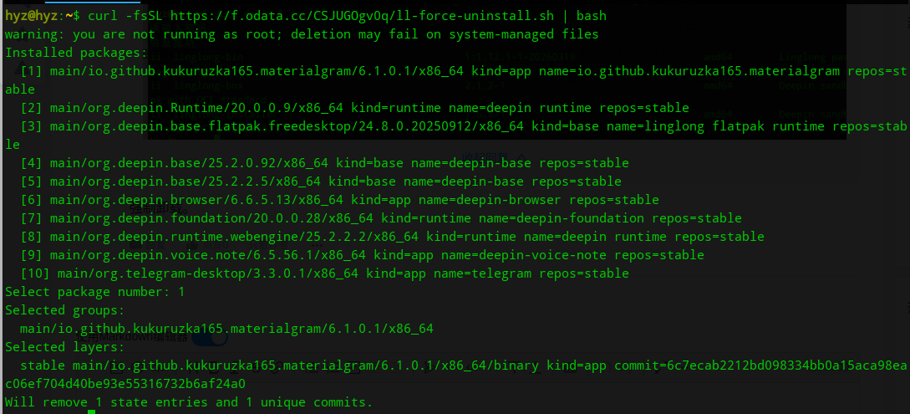Click entry [8] deepin.runtime.webengine
The image size is (910, 414).
click(224, 237)
